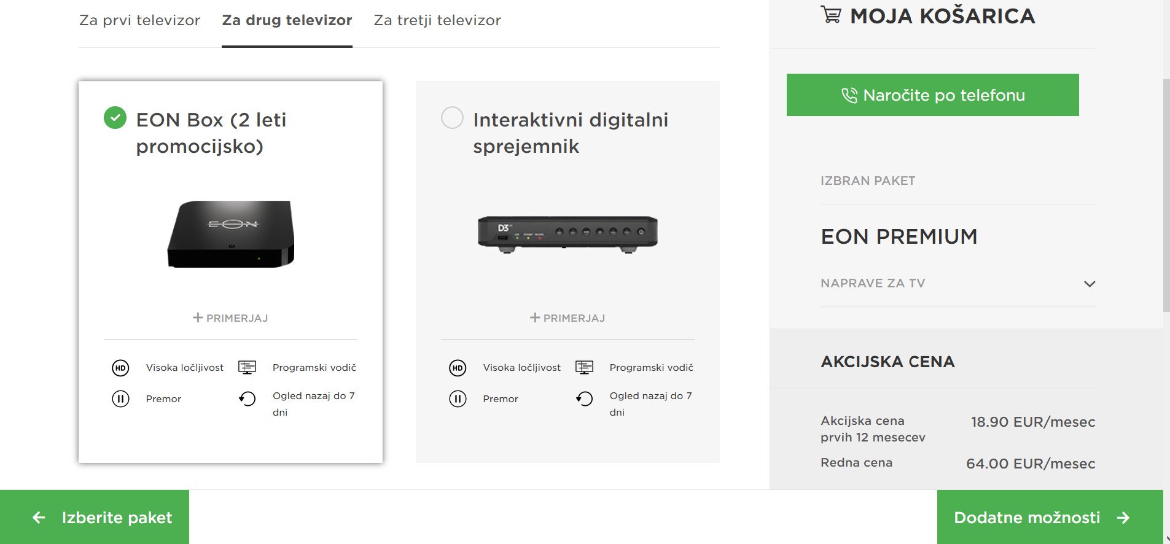
Task: Click the EON PREMIUM package title
Action: 899,237
